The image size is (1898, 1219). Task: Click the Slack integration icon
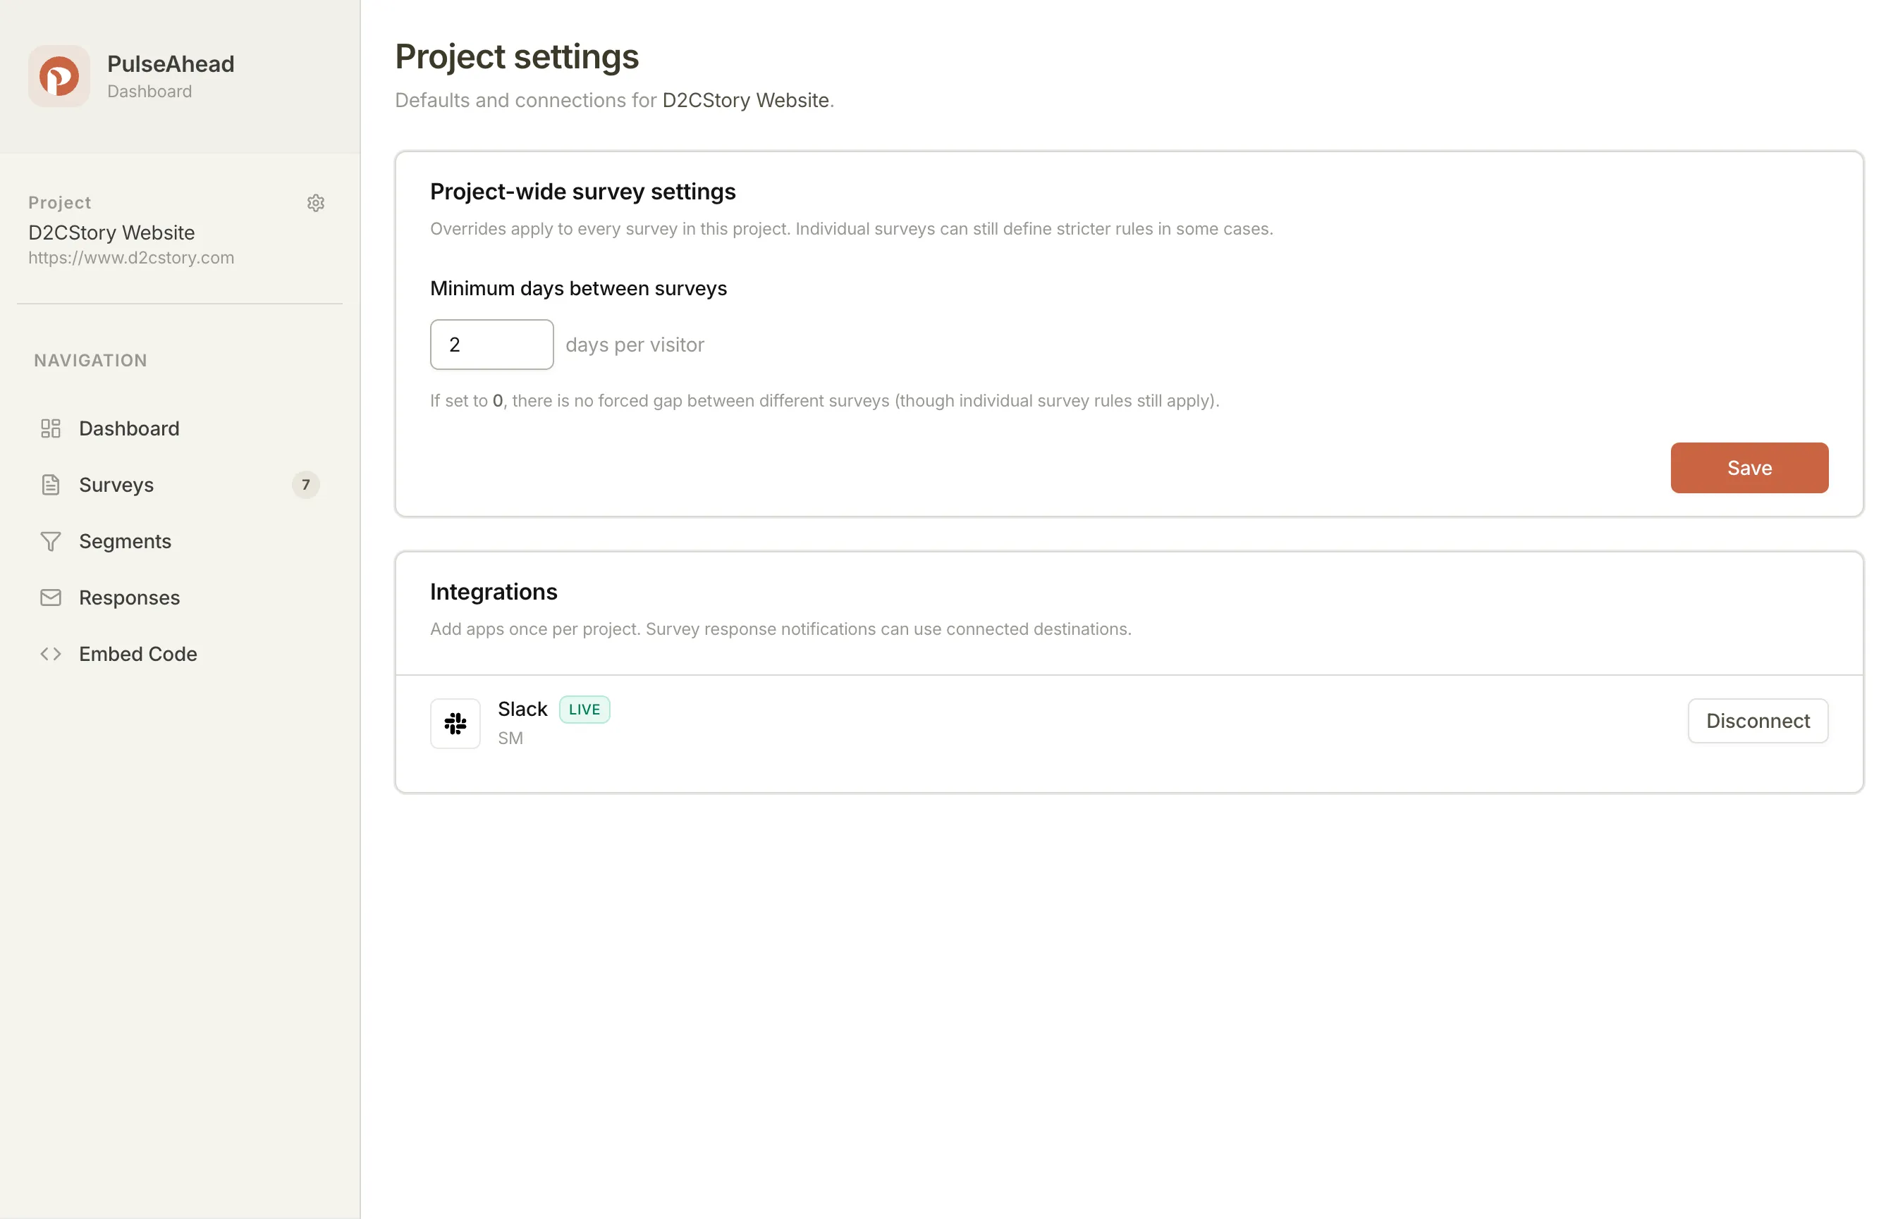[455, 723]
